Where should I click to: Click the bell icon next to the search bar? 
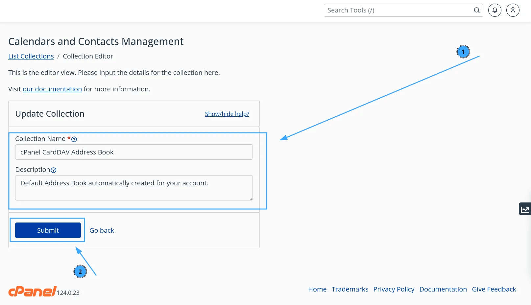[495, 10]
